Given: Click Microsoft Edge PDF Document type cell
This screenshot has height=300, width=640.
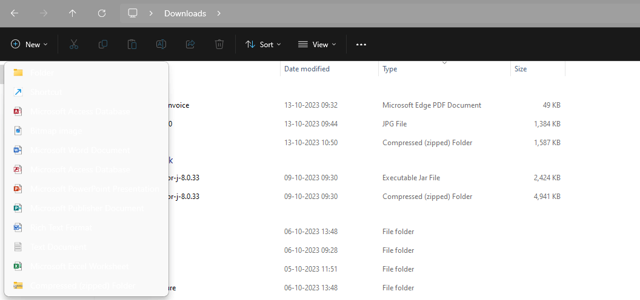Looking at the screenshot, I should (432, 105).
